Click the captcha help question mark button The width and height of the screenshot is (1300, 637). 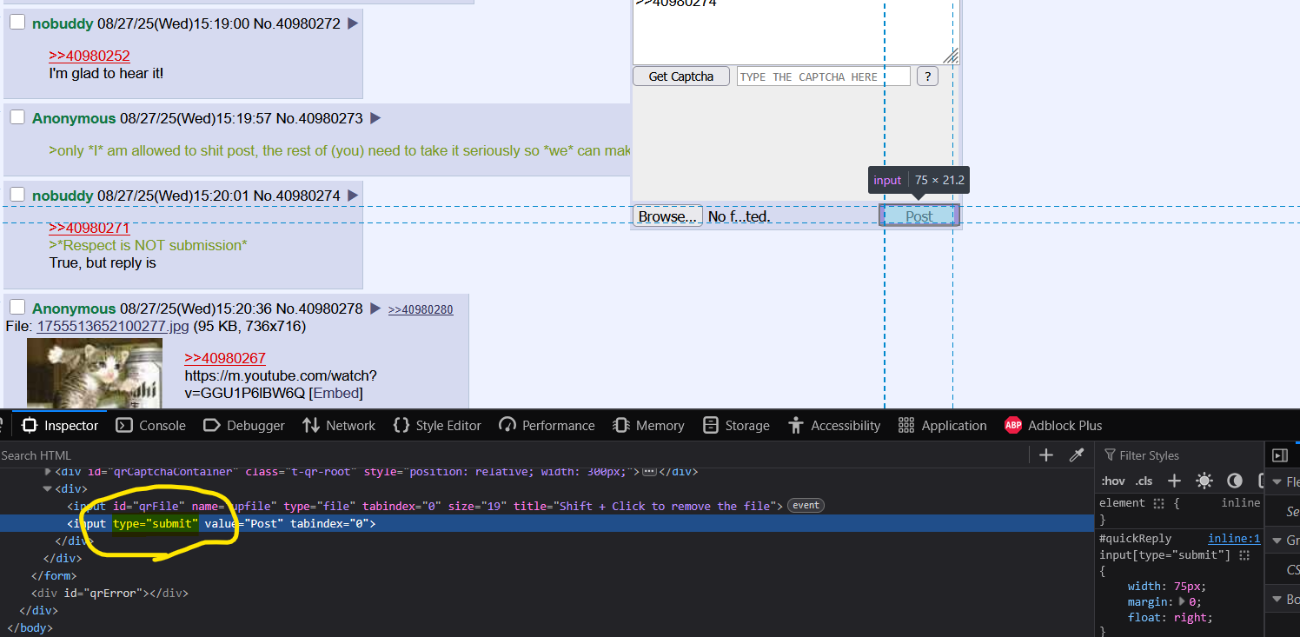pyautogui.click(x=927, y=76)
